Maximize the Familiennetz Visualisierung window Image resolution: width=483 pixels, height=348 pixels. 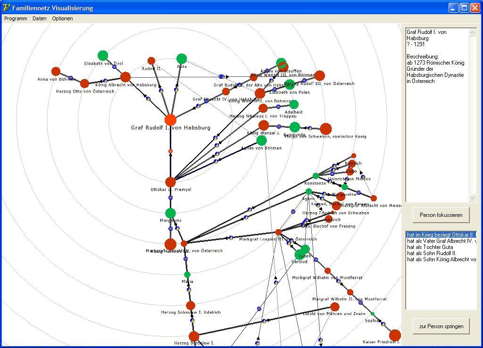(x=464, y=8)
